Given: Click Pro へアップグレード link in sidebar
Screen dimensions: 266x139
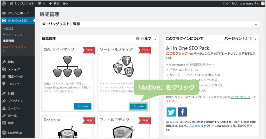Looking at the screenshot, I should tap(16, 49).
